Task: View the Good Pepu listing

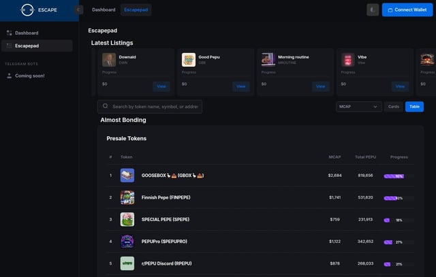Action: [241, 86]
